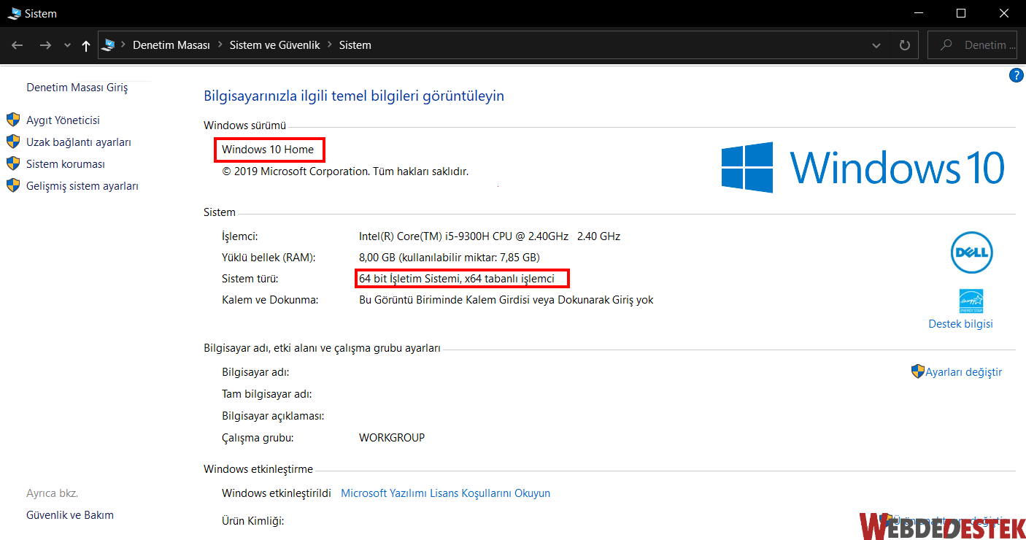1026x540 pixels.
Task: Select Sistem in the address breadcrumb
Action: tap(355, 45)
